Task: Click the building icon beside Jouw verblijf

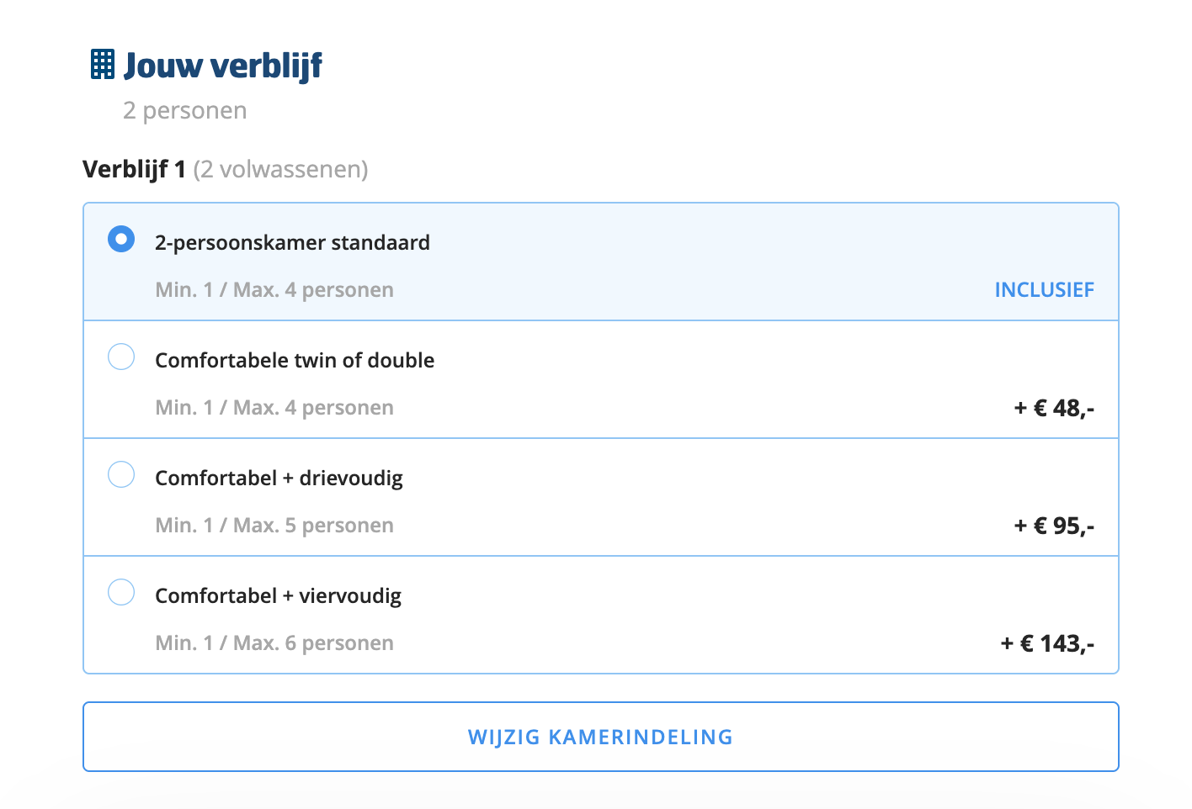Action: [103, 65]
